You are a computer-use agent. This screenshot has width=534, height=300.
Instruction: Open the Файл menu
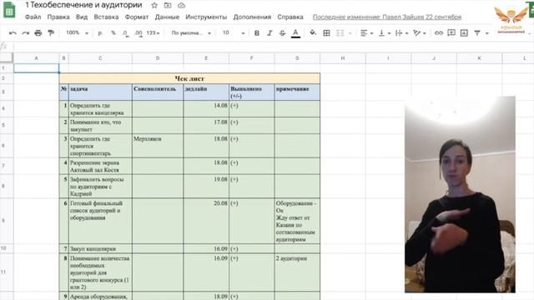[x=33, y=17]
